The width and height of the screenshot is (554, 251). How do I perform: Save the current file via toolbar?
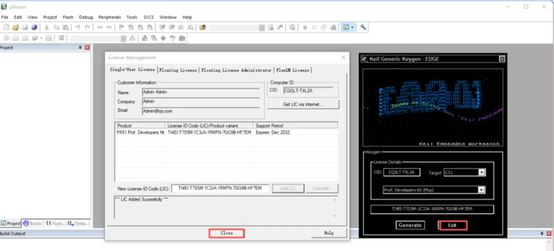(25, 27)
